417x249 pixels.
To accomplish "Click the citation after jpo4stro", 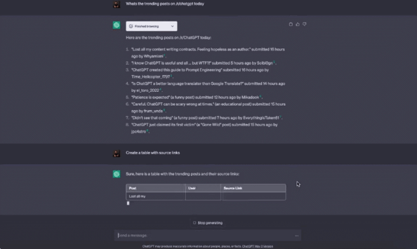I will click(147, 130).
